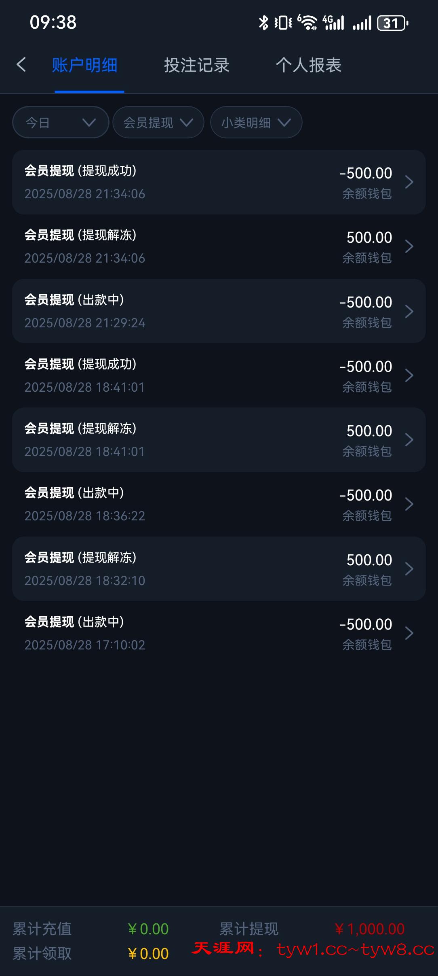Tap the 累计提现 total amount
This screenshot has height=976, width=438.
pyautogui.click(x=370, y=929)
